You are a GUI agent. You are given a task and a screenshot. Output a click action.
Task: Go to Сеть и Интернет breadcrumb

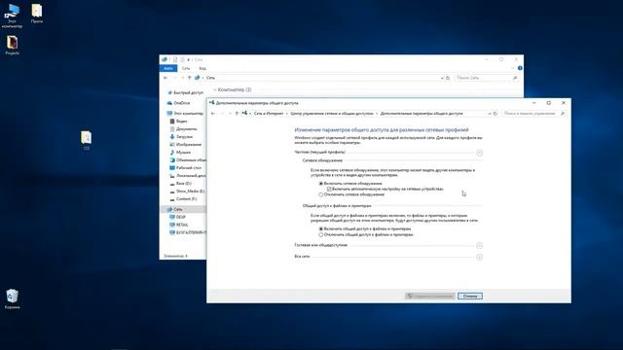tap(269, 114)
